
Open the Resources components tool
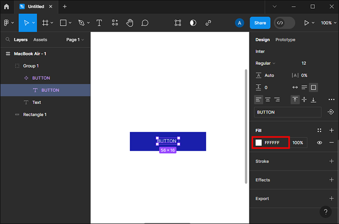(x=115, y=23)
